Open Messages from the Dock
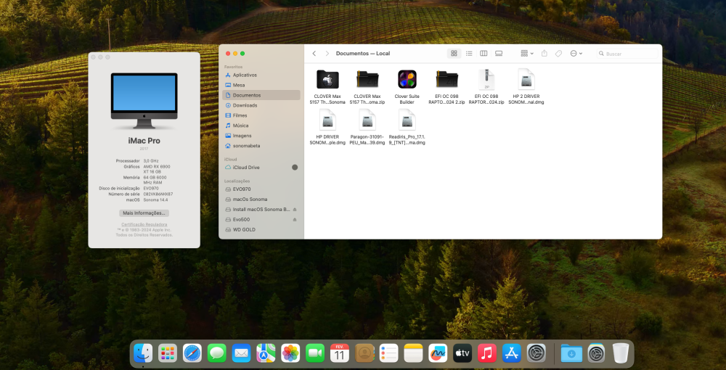Image resolution: width=726 pixels, height=370 pixels. (x=216, y=354)
